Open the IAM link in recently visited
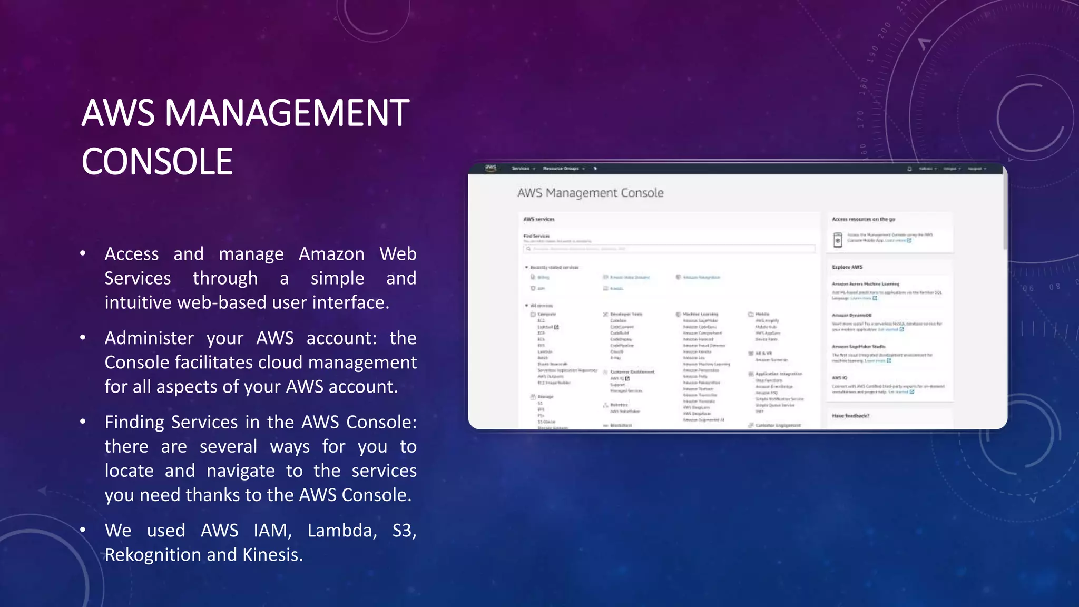Screen dimensions: 1079x607 click(541, 288)
